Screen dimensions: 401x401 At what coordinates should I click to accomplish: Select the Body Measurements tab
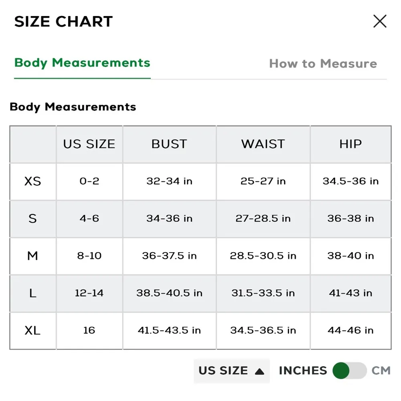pos(82,63)
